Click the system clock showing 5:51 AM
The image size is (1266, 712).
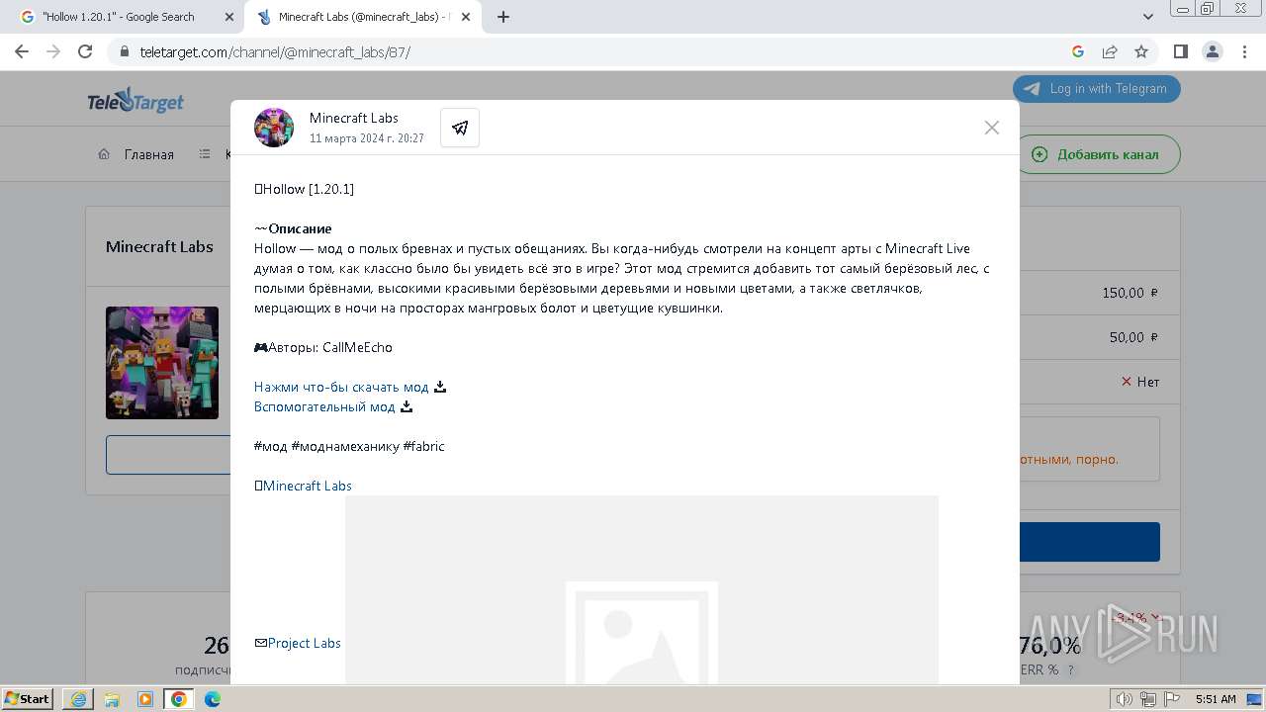point(1216,699)
